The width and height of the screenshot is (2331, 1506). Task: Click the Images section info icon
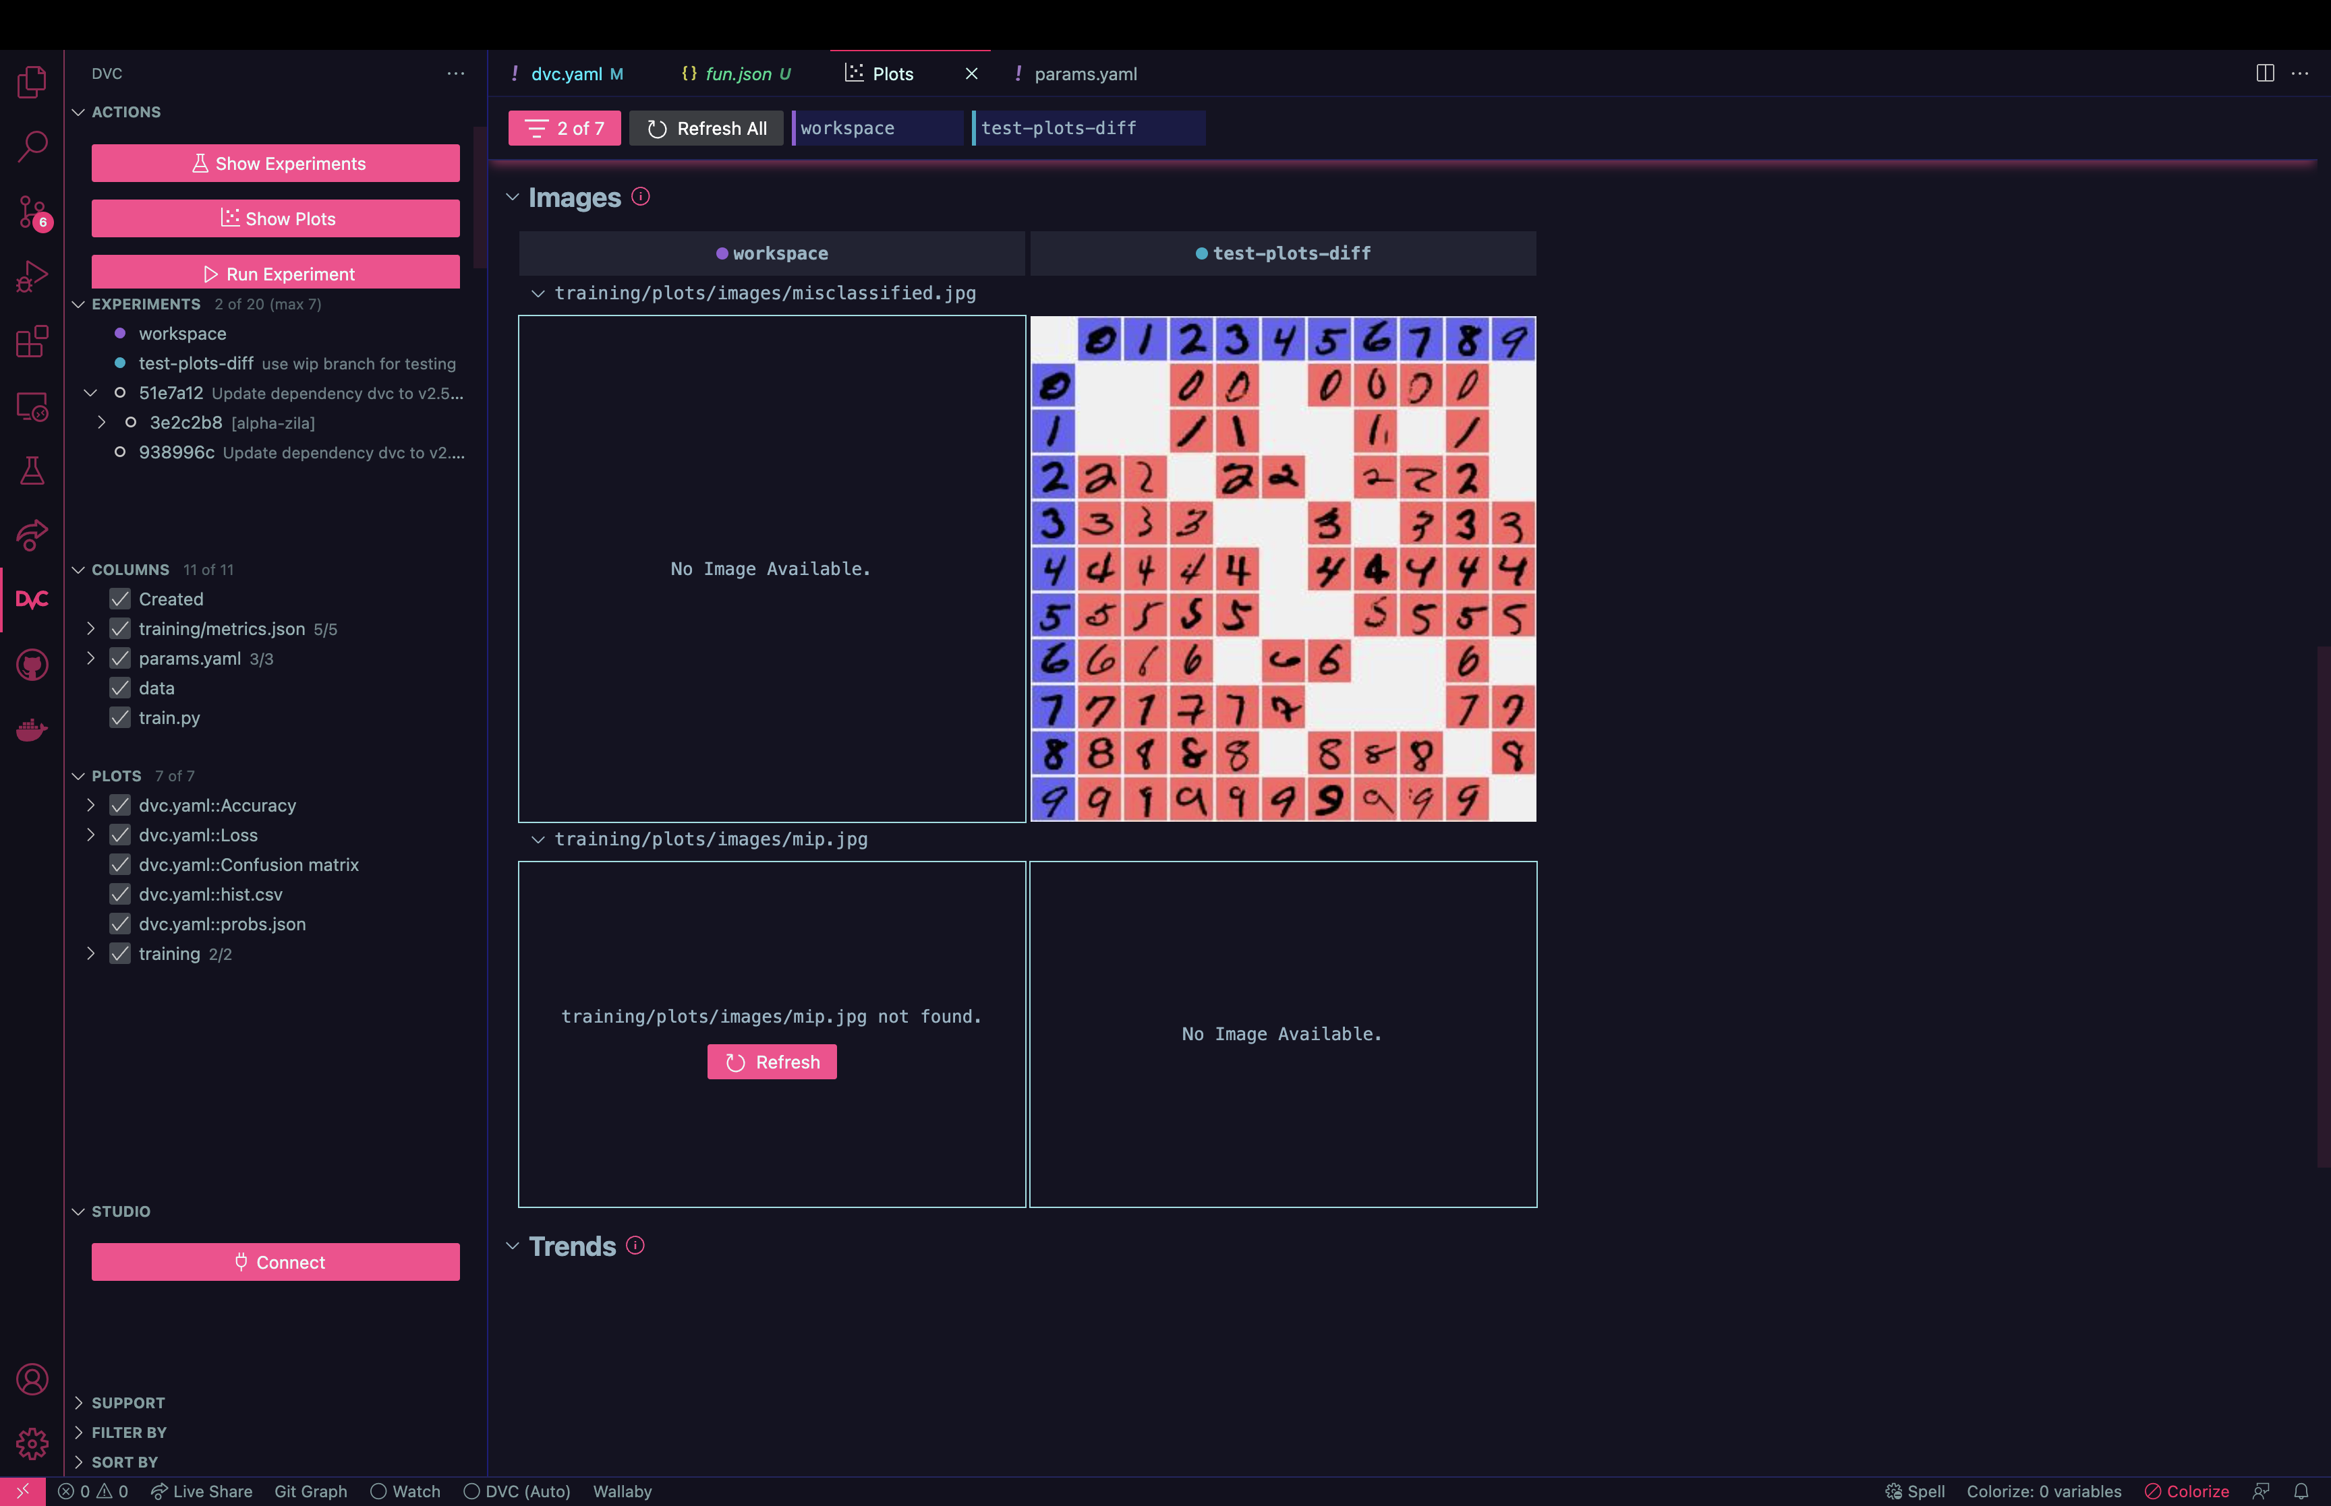pos(641,197)
